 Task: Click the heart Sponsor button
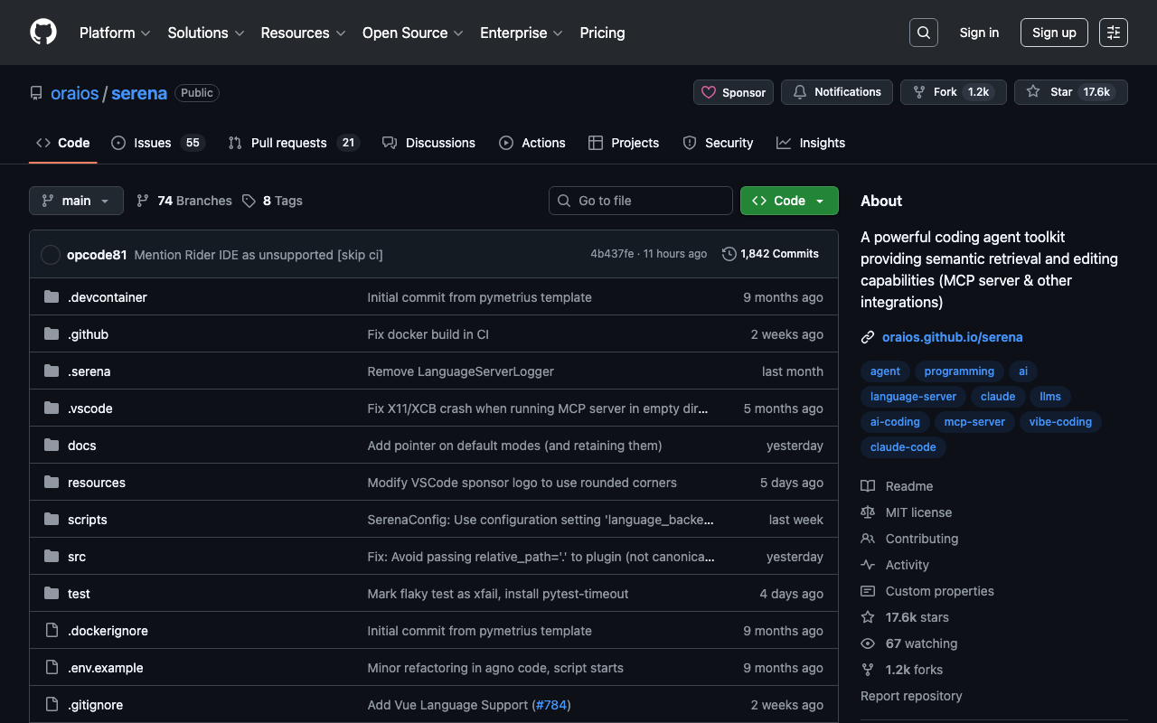click(733, 92)
